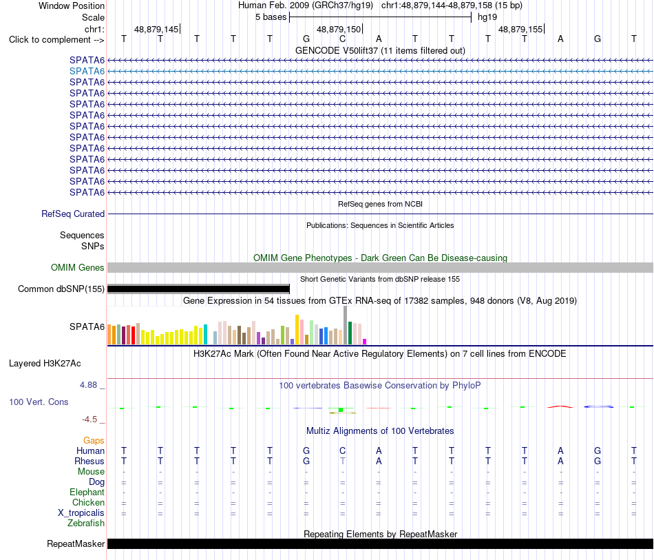Click the black RepeatMasker element bar
The height and width of the screenshot is (560, 654).
[380, 543]
